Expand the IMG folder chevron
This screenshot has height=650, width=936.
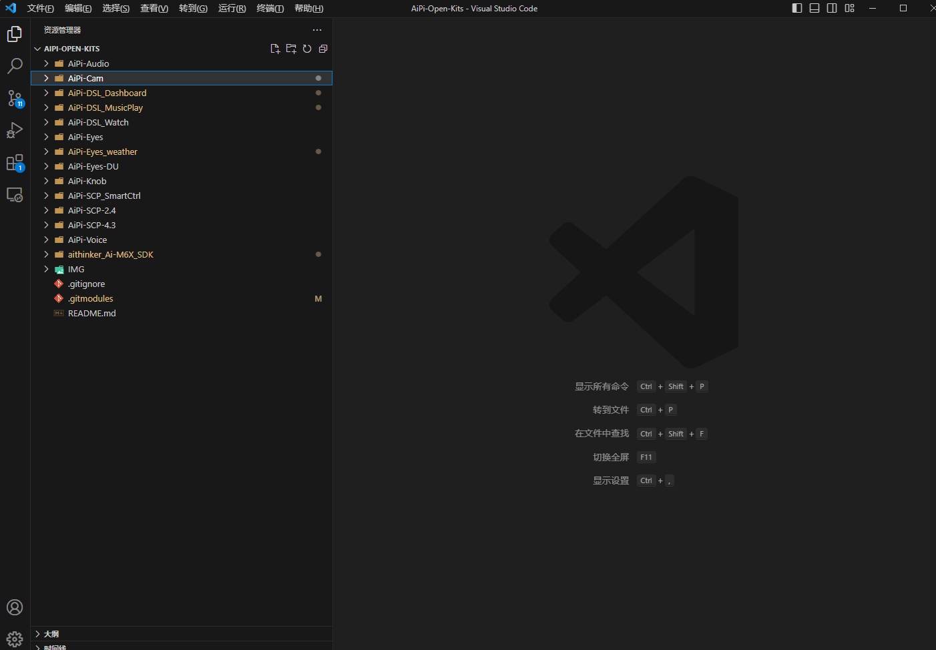[x=46, y=269]
